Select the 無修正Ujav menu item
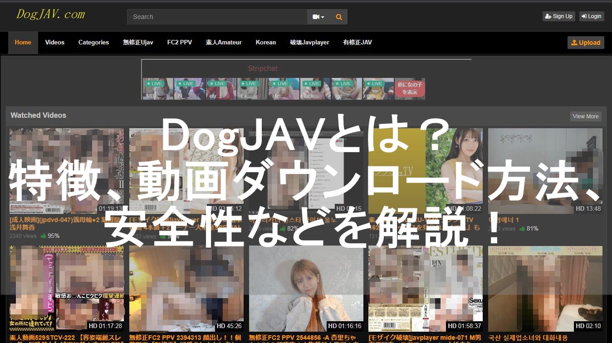Image resolution: width=612 pixels, height=343 pixels. 138,43
